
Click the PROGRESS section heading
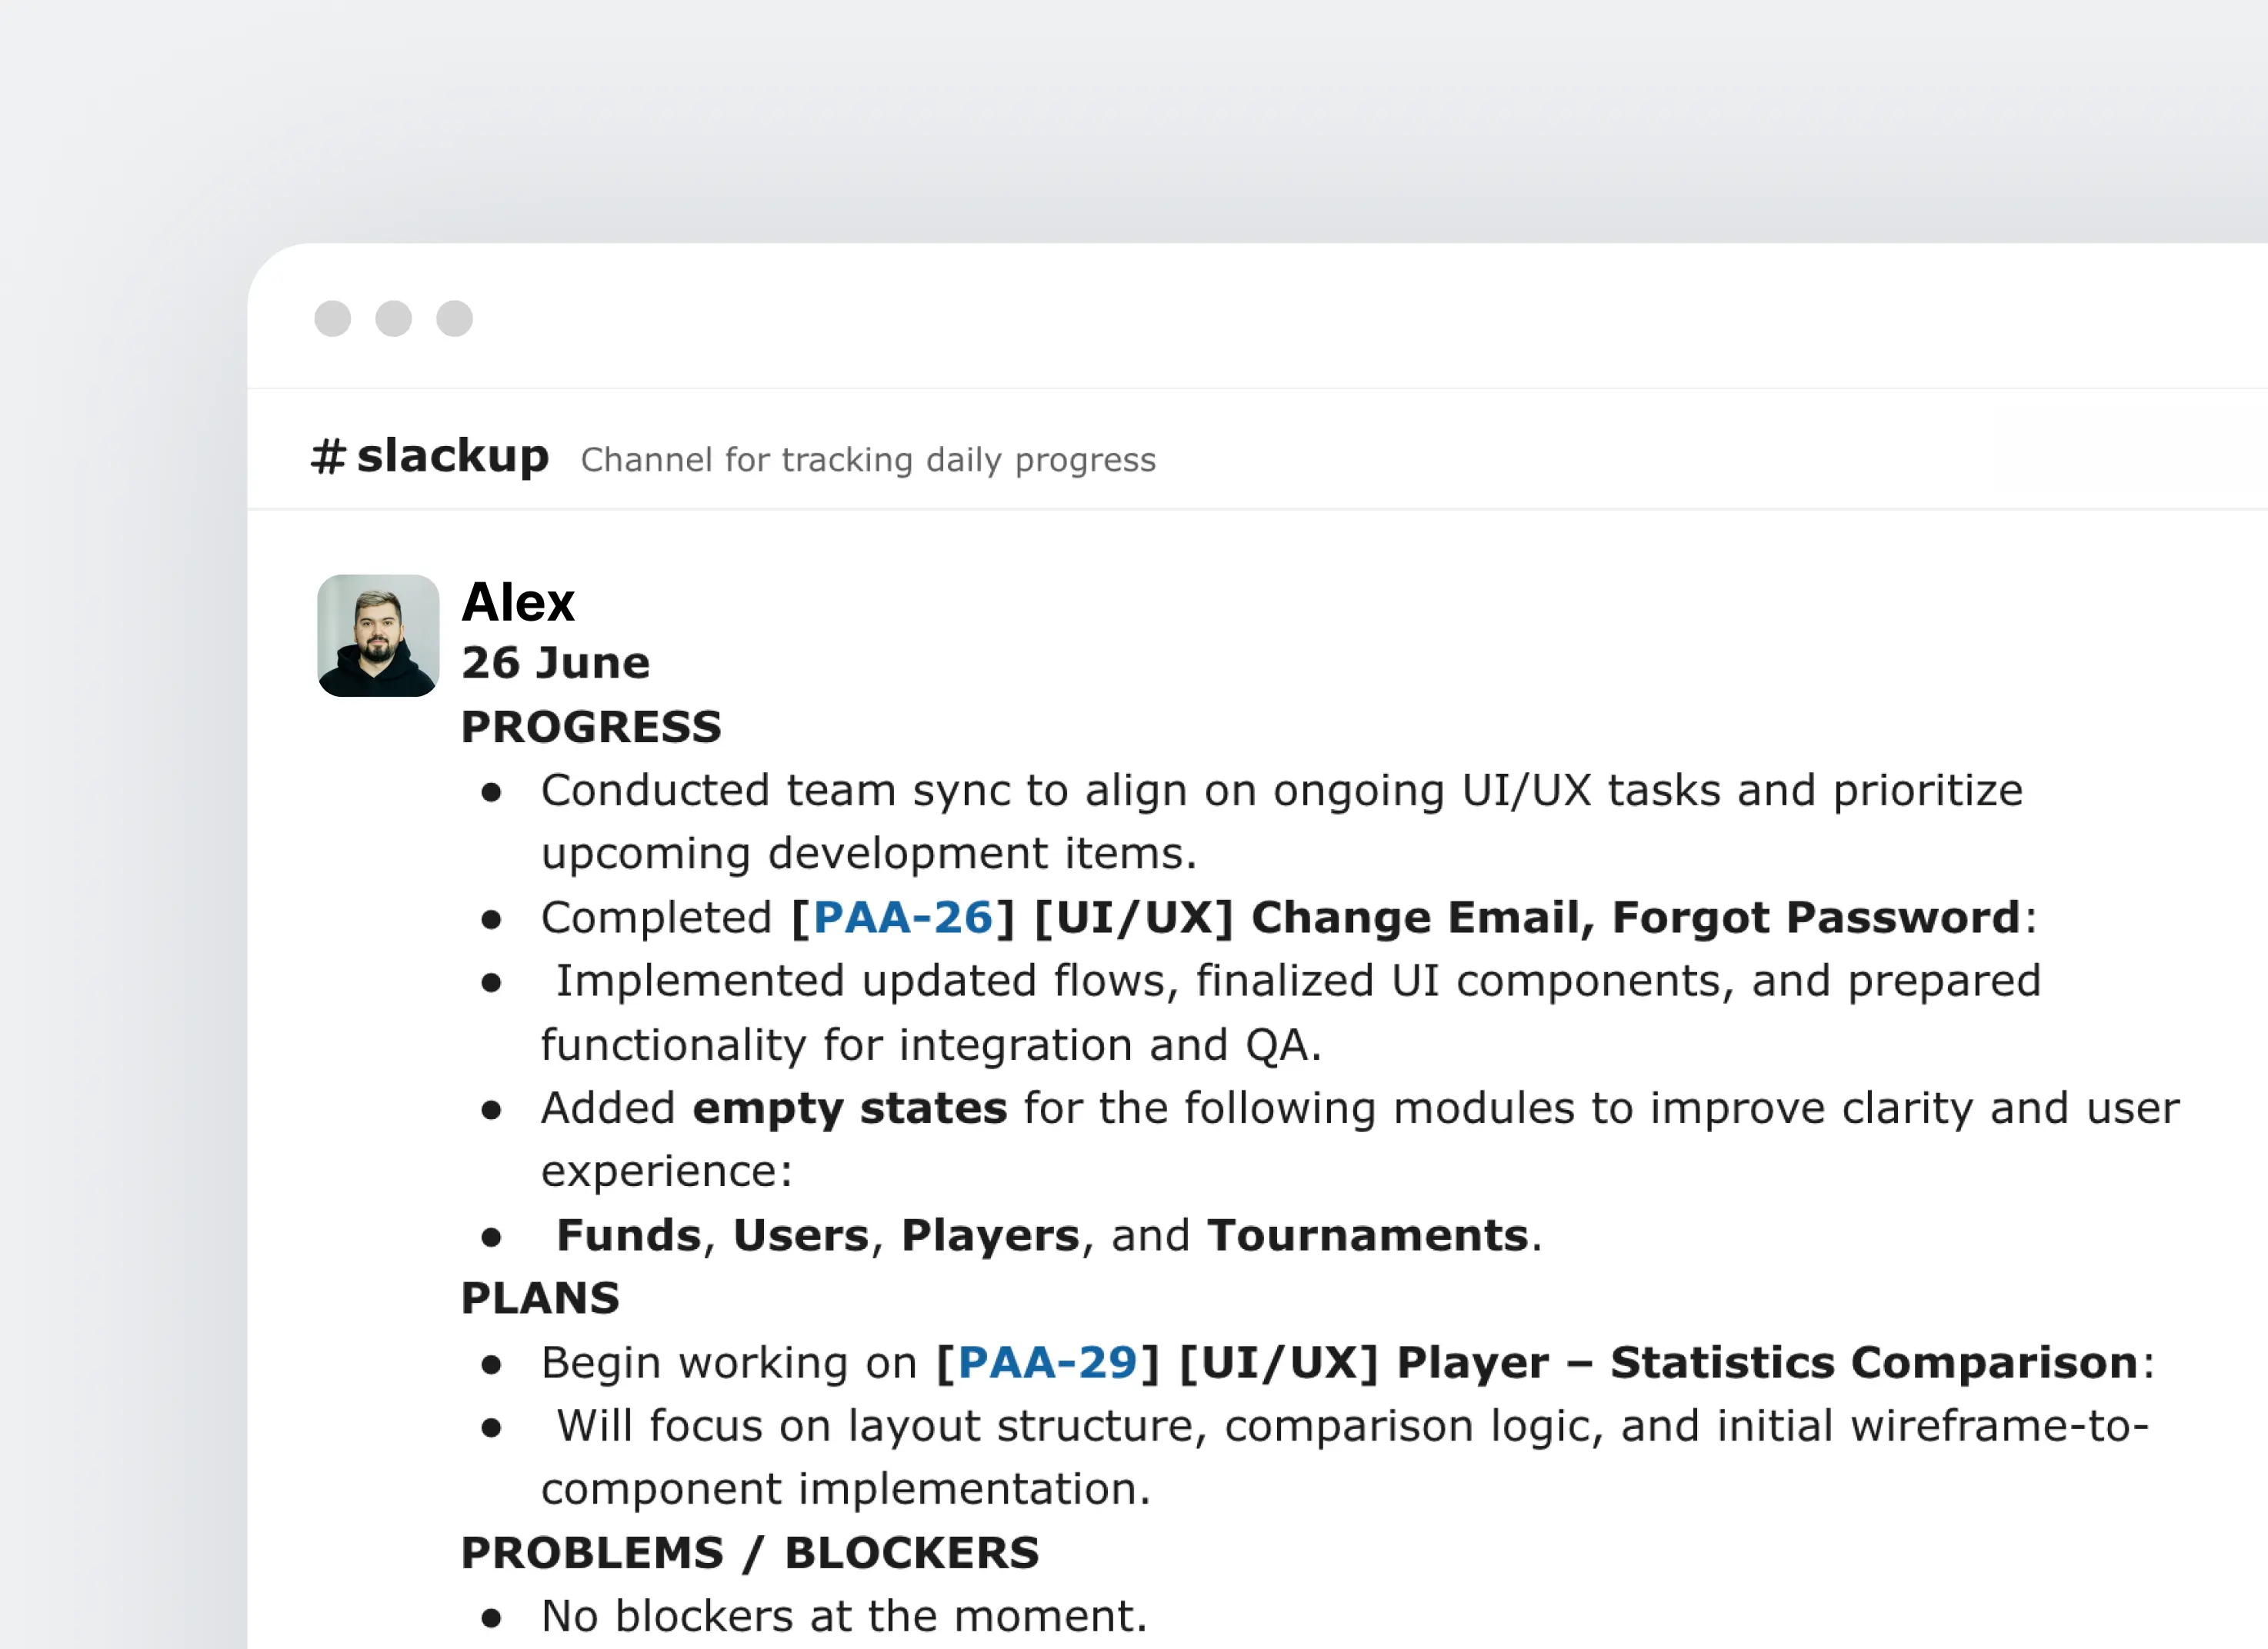click(x=591, y=727)
